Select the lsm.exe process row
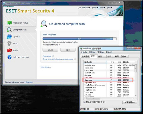 [x=109, y=95]
